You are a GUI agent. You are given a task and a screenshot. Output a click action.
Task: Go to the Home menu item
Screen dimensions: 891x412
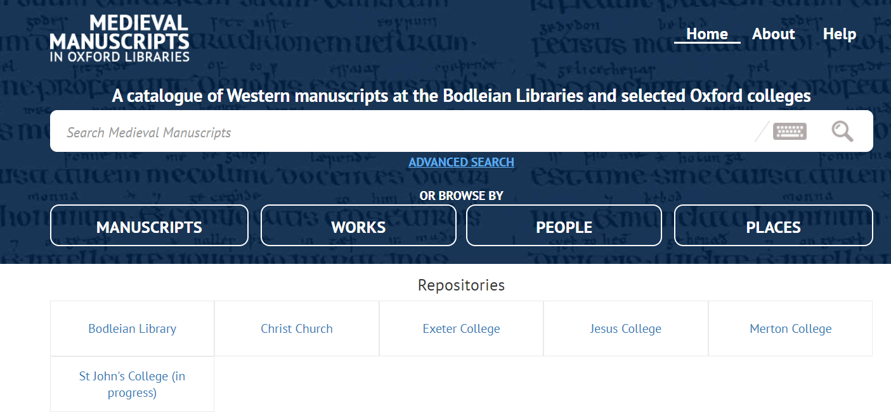pos(707,34)
